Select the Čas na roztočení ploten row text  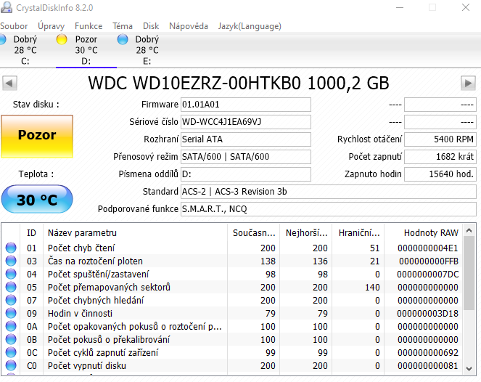click(95, 261)
